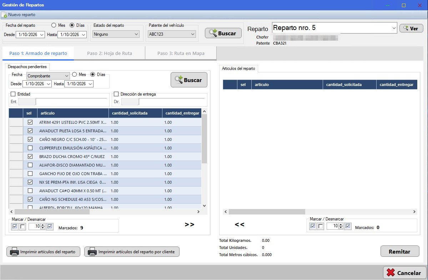
Task: Select Paso 1: Armado de reparto tab
Action: 38,53
